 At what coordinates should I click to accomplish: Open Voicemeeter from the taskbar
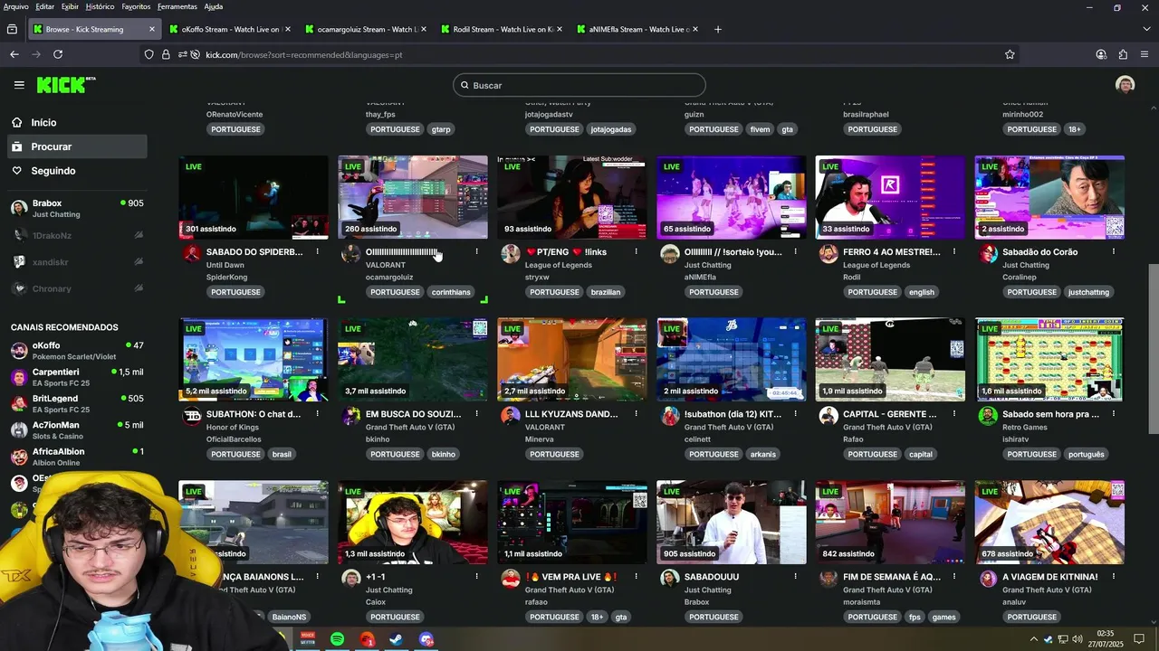point(307,639)
